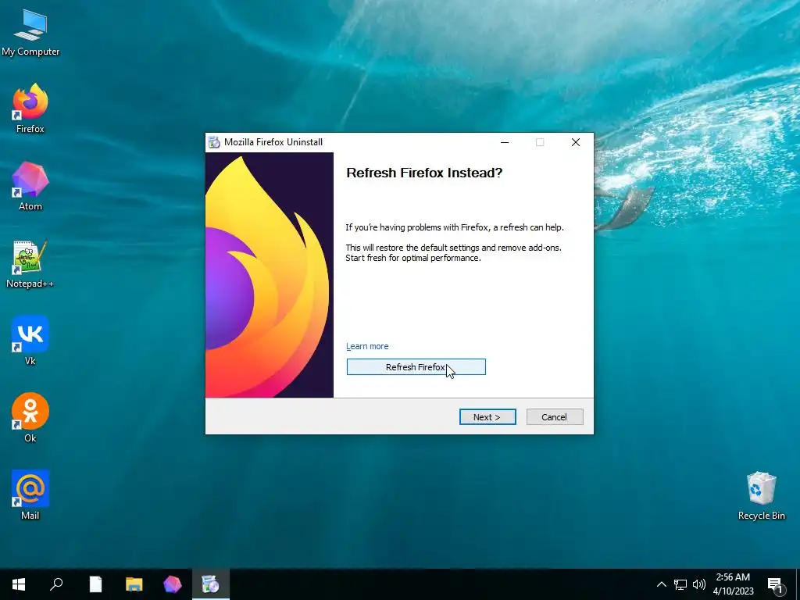Open the clock showing 2:56 AM

click(733, 584)
